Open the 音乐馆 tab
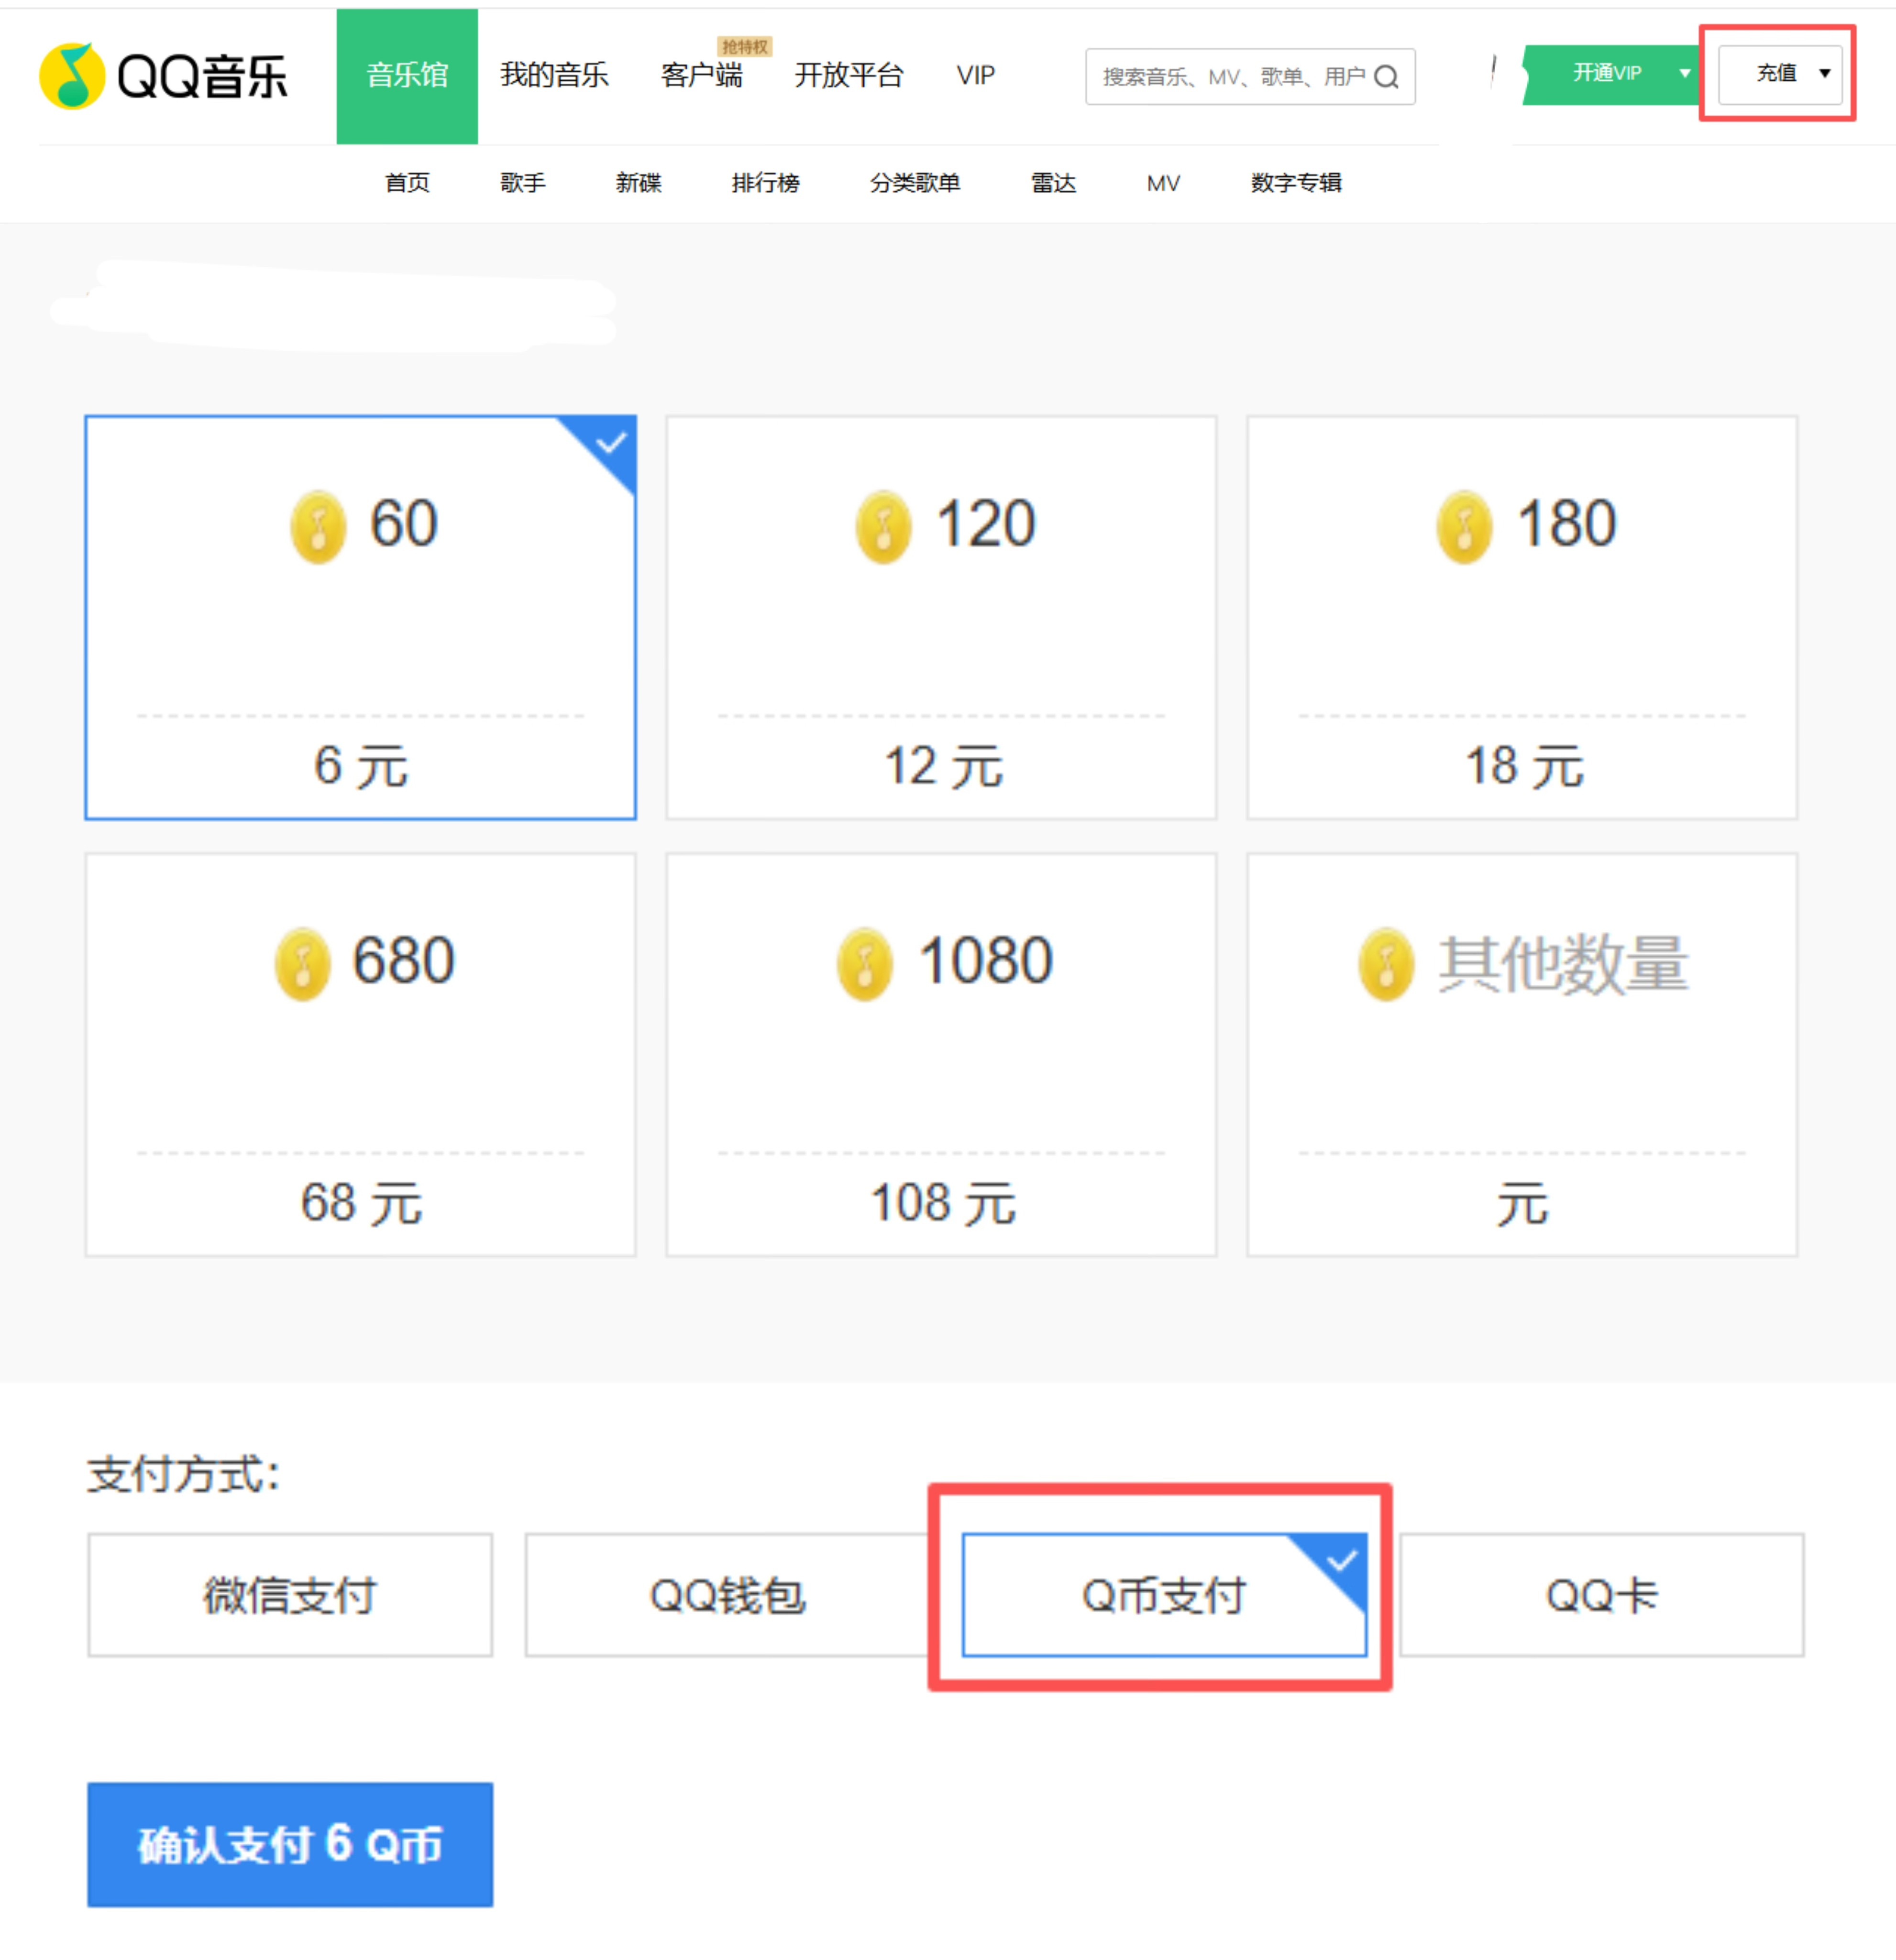Screen dimensions: 1896x1960 click(407, 76)
